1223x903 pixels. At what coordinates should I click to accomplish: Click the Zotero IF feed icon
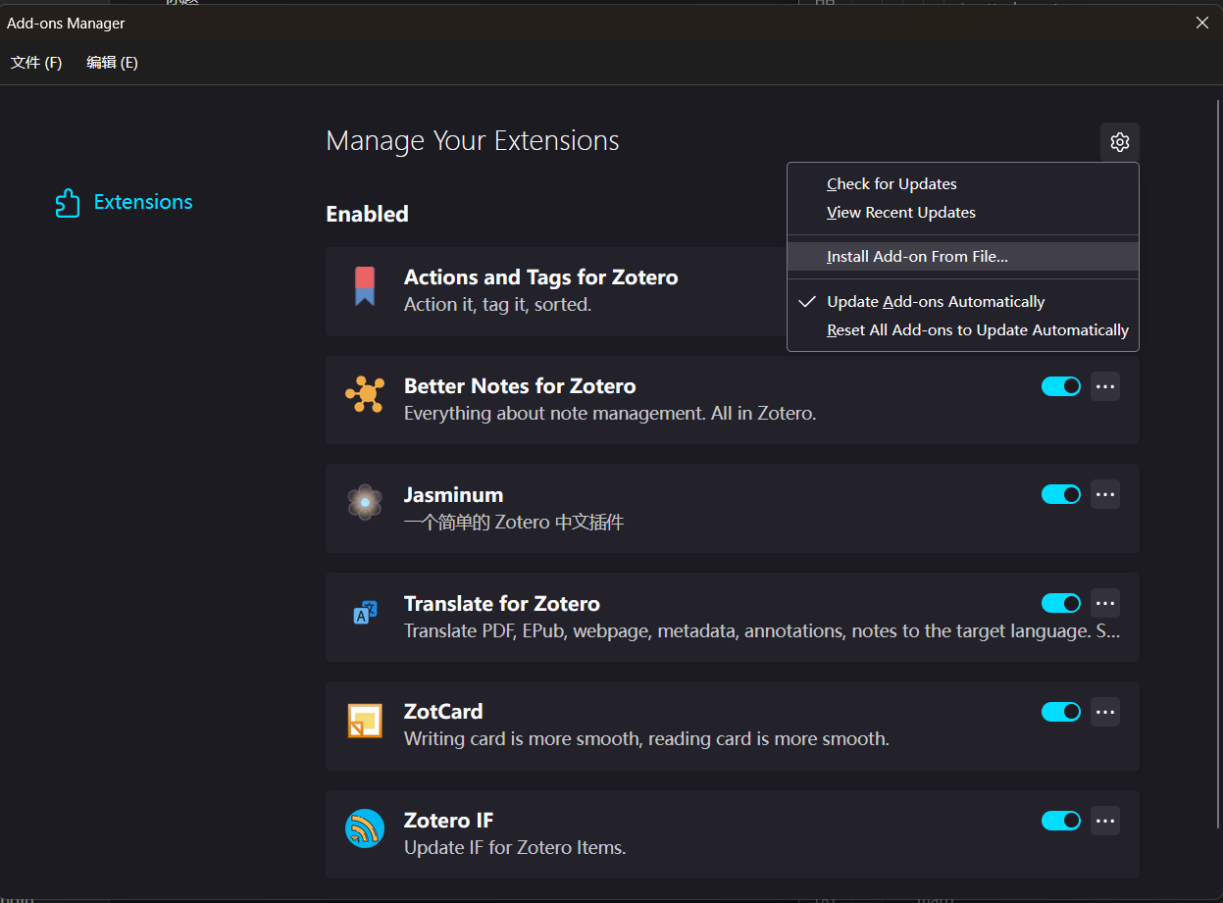pos(365,829)
